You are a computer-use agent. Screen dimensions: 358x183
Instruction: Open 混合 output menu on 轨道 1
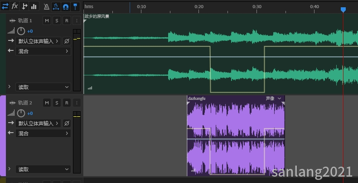[x=43, y=51]
